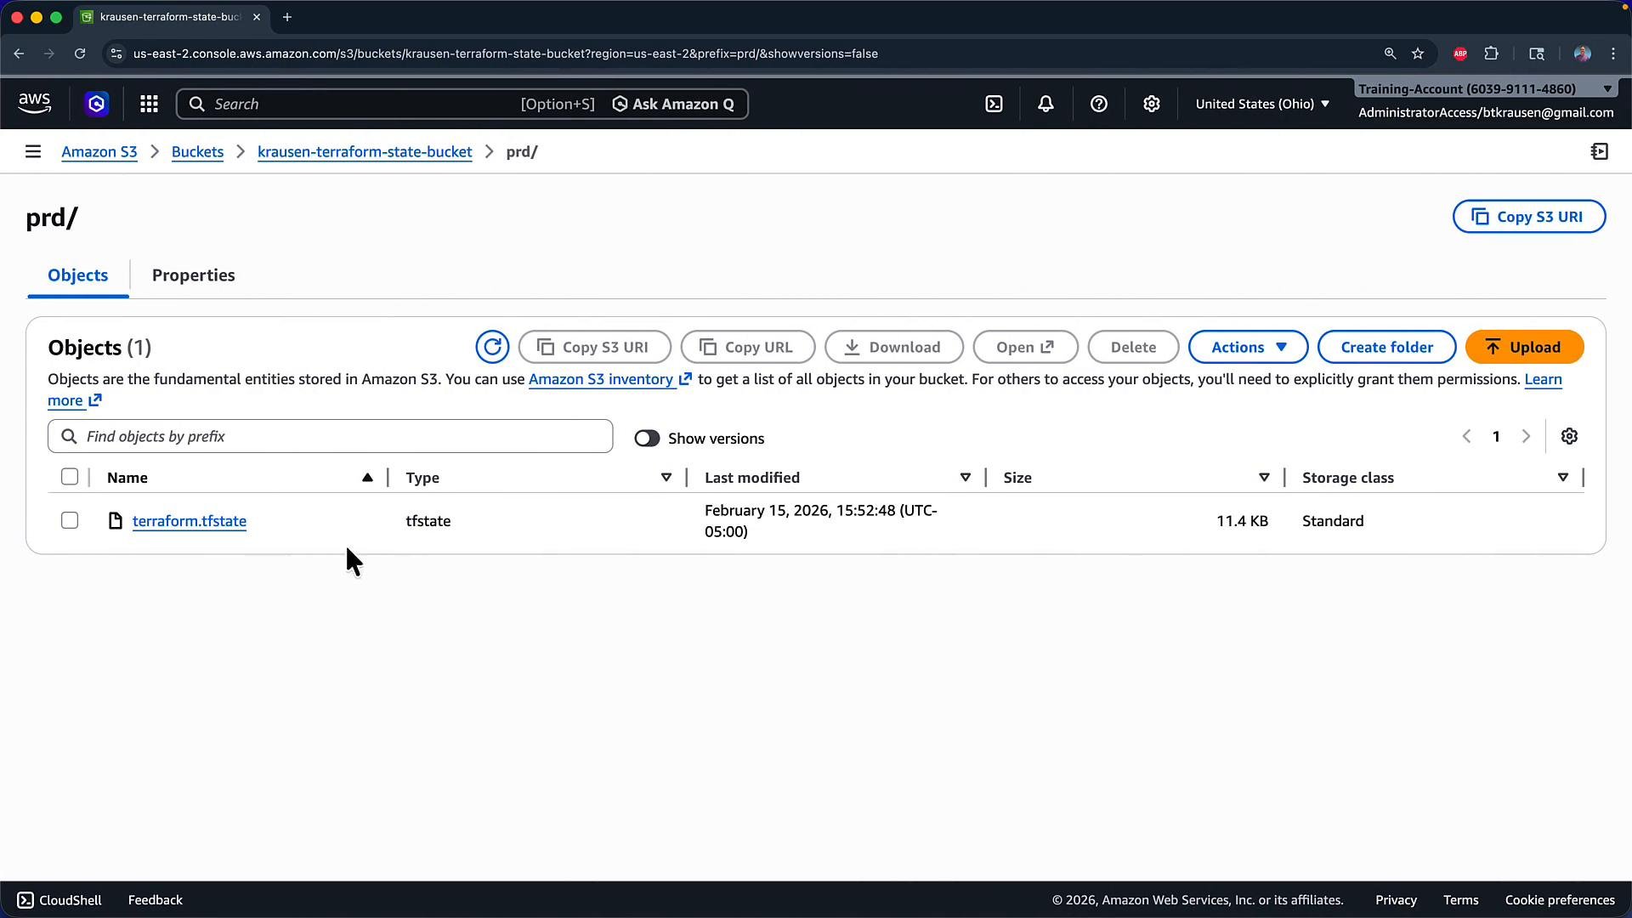Viewport: 1632px width, 918px height.
Task: Open the United States (Ohio) region selector
Action: point(1262,104)
